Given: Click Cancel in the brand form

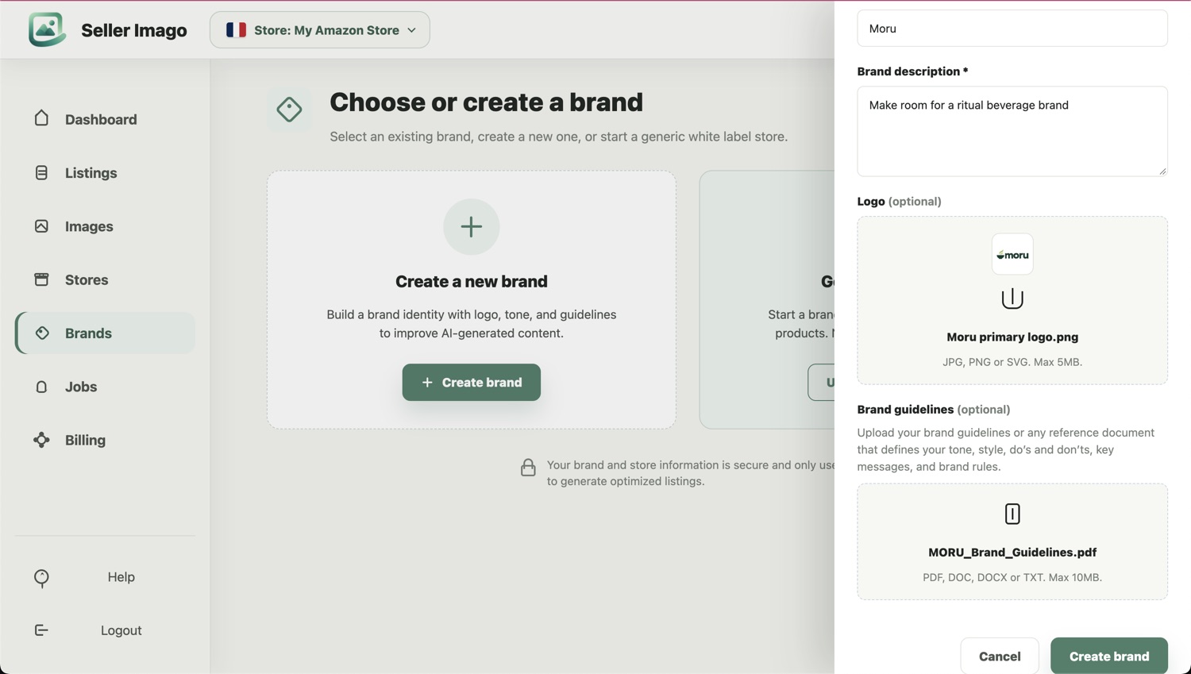Looking at the screenshot, I should click(1000, 657).
